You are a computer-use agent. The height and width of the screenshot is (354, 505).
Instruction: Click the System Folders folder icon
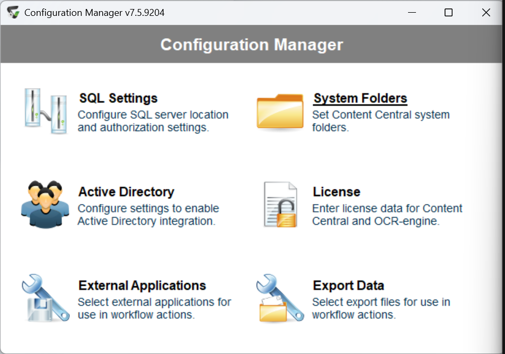tap(280, 112)
